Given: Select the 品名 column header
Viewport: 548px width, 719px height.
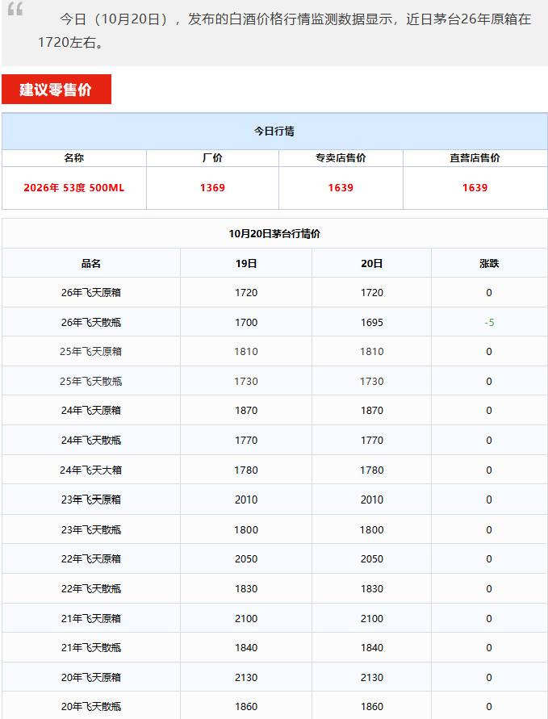Looking at the screenshot, I should tap(91, 264).
